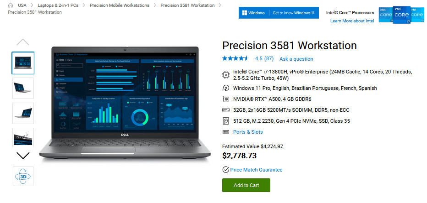This screenshot has width=427, height=203.
Task: Click the Price Match Guarantee checkmark icon
Action: click(226, 170)
